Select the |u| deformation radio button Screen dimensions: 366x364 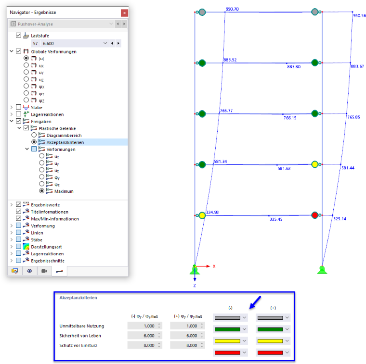pos(26,58)
